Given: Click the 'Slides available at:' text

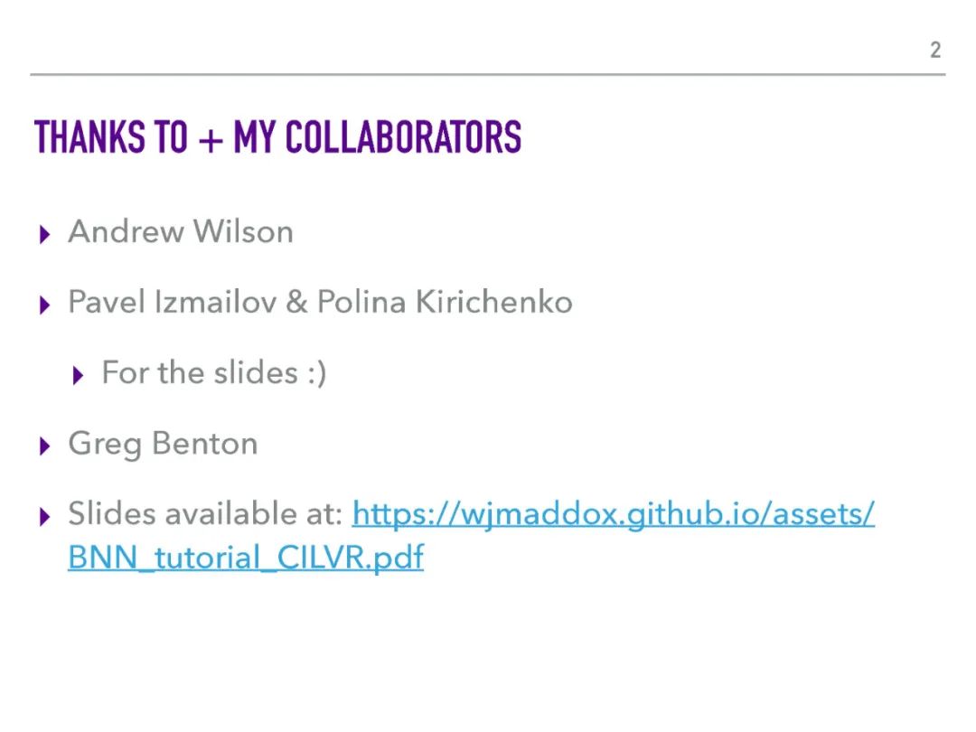Looking at the screenshot, I should pyautogui.click(x=205, y=514).
